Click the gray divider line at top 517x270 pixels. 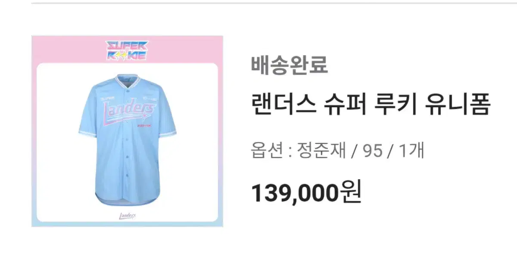[x=274, y=3]
